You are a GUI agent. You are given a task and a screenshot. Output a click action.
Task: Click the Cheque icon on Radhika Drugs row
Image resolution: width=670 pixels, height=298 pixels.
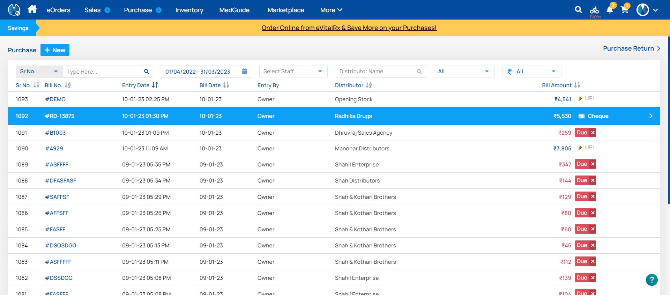(x=581, y=116)
